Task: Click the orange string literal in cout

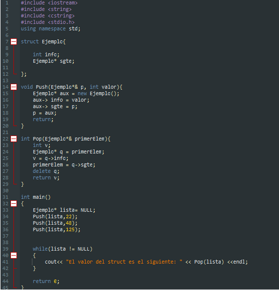Action: [x=124, y=262]
